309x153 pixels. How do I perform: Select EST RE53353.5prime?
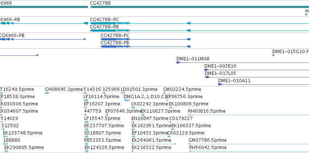(x=102, y=140)
